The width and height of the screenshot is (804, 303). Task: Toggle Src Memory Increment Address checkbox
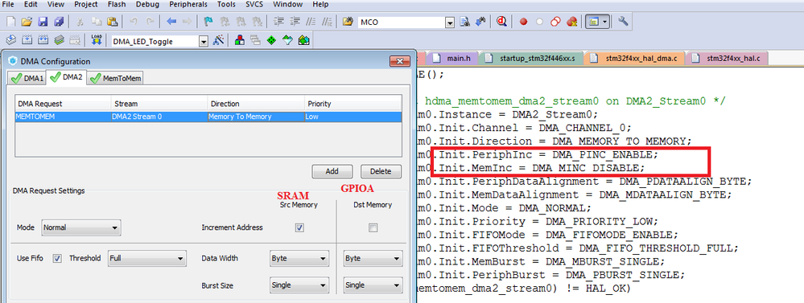(x=299, y=227)
